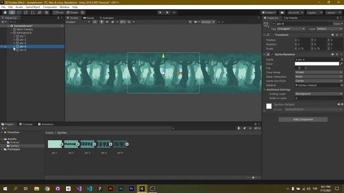Open the Layers dropdown

[x=314, y=12]
